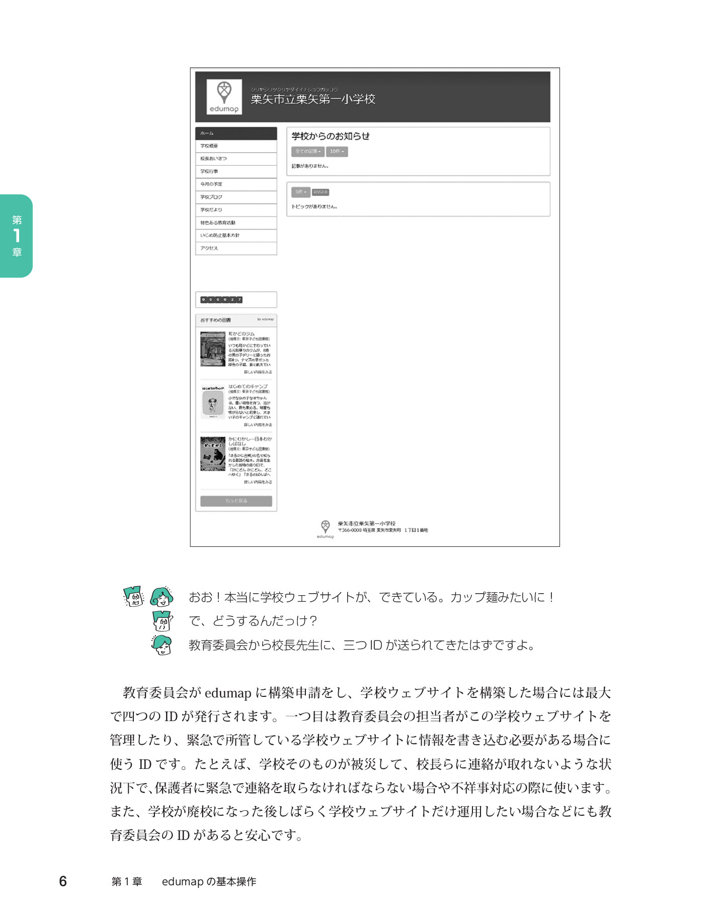The image size is (721, 920).
Task: Click the footer address line 〒366-0000
Action: pos(383,530)
